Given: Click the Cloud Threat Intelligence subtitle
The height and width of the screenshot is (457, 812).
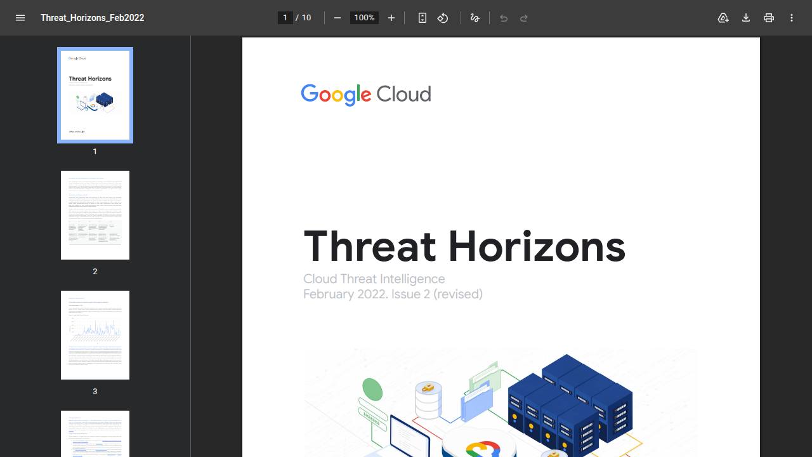Looking at the screenshot, I should pos(374,279).
